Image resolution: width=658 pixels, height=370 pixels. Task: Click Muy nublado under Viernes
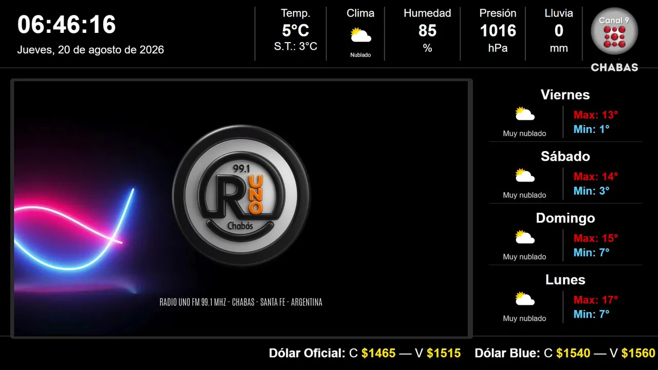pos(524,134)
